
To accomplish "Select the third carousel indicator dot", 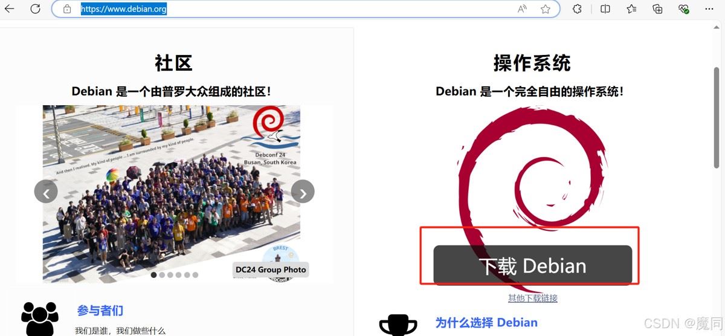I will (170, 275).
